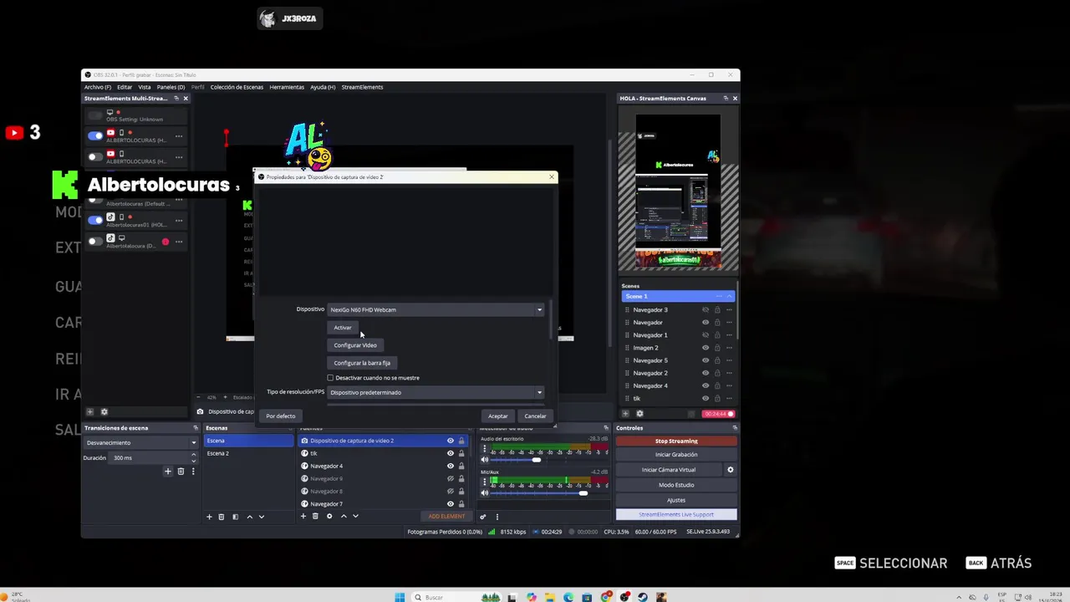Click Cancelar in properties dialog
Image resolution: width=1070 pixels, height=602 pixels.
(x=535, y=416)
